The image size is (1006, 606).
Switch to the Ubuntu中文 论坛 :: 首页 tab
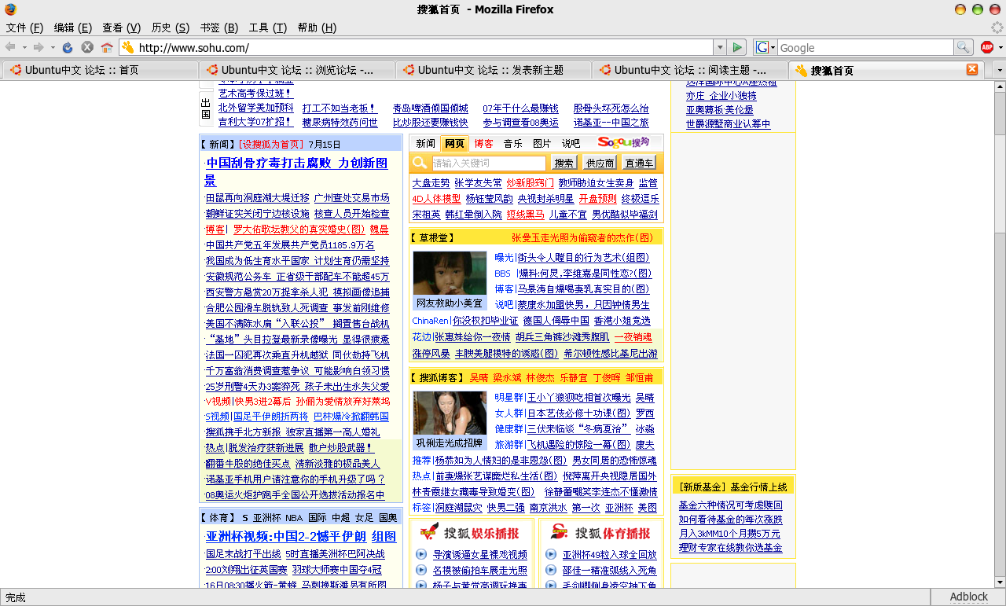99,70
